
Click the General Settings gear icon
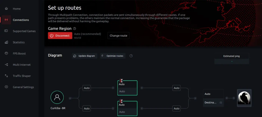point(6,87)
